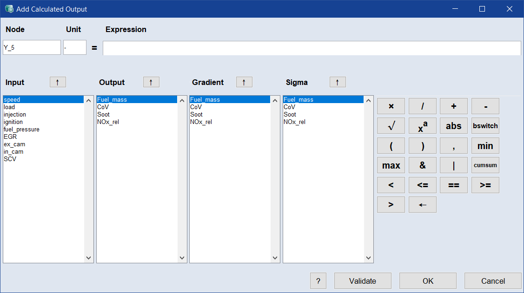The image size is (524, 293).
Task: Click the Validate button
Action: point(363,281)
